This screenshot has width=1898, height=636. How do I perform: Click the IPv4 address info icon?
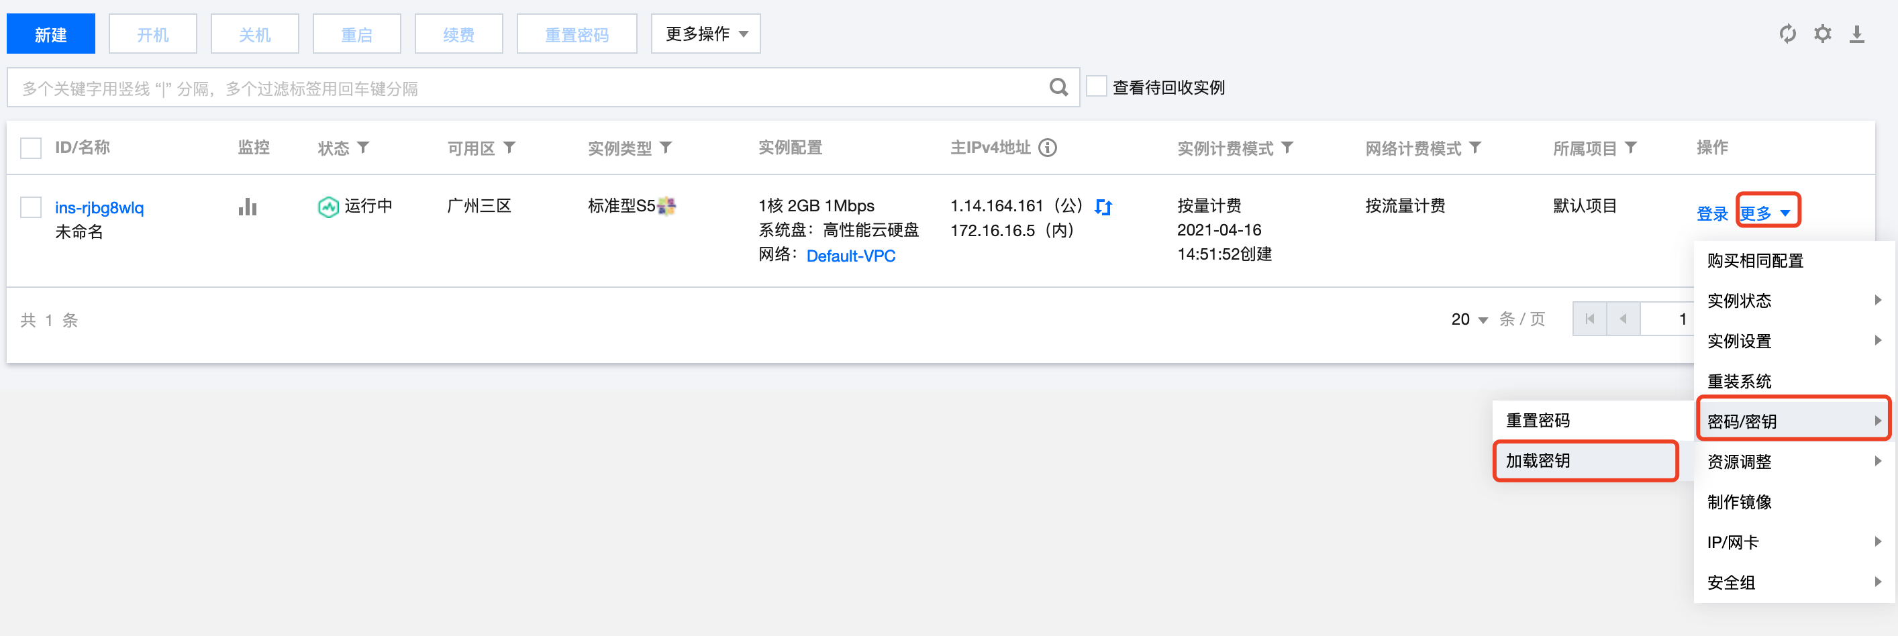pos(1047,148)
